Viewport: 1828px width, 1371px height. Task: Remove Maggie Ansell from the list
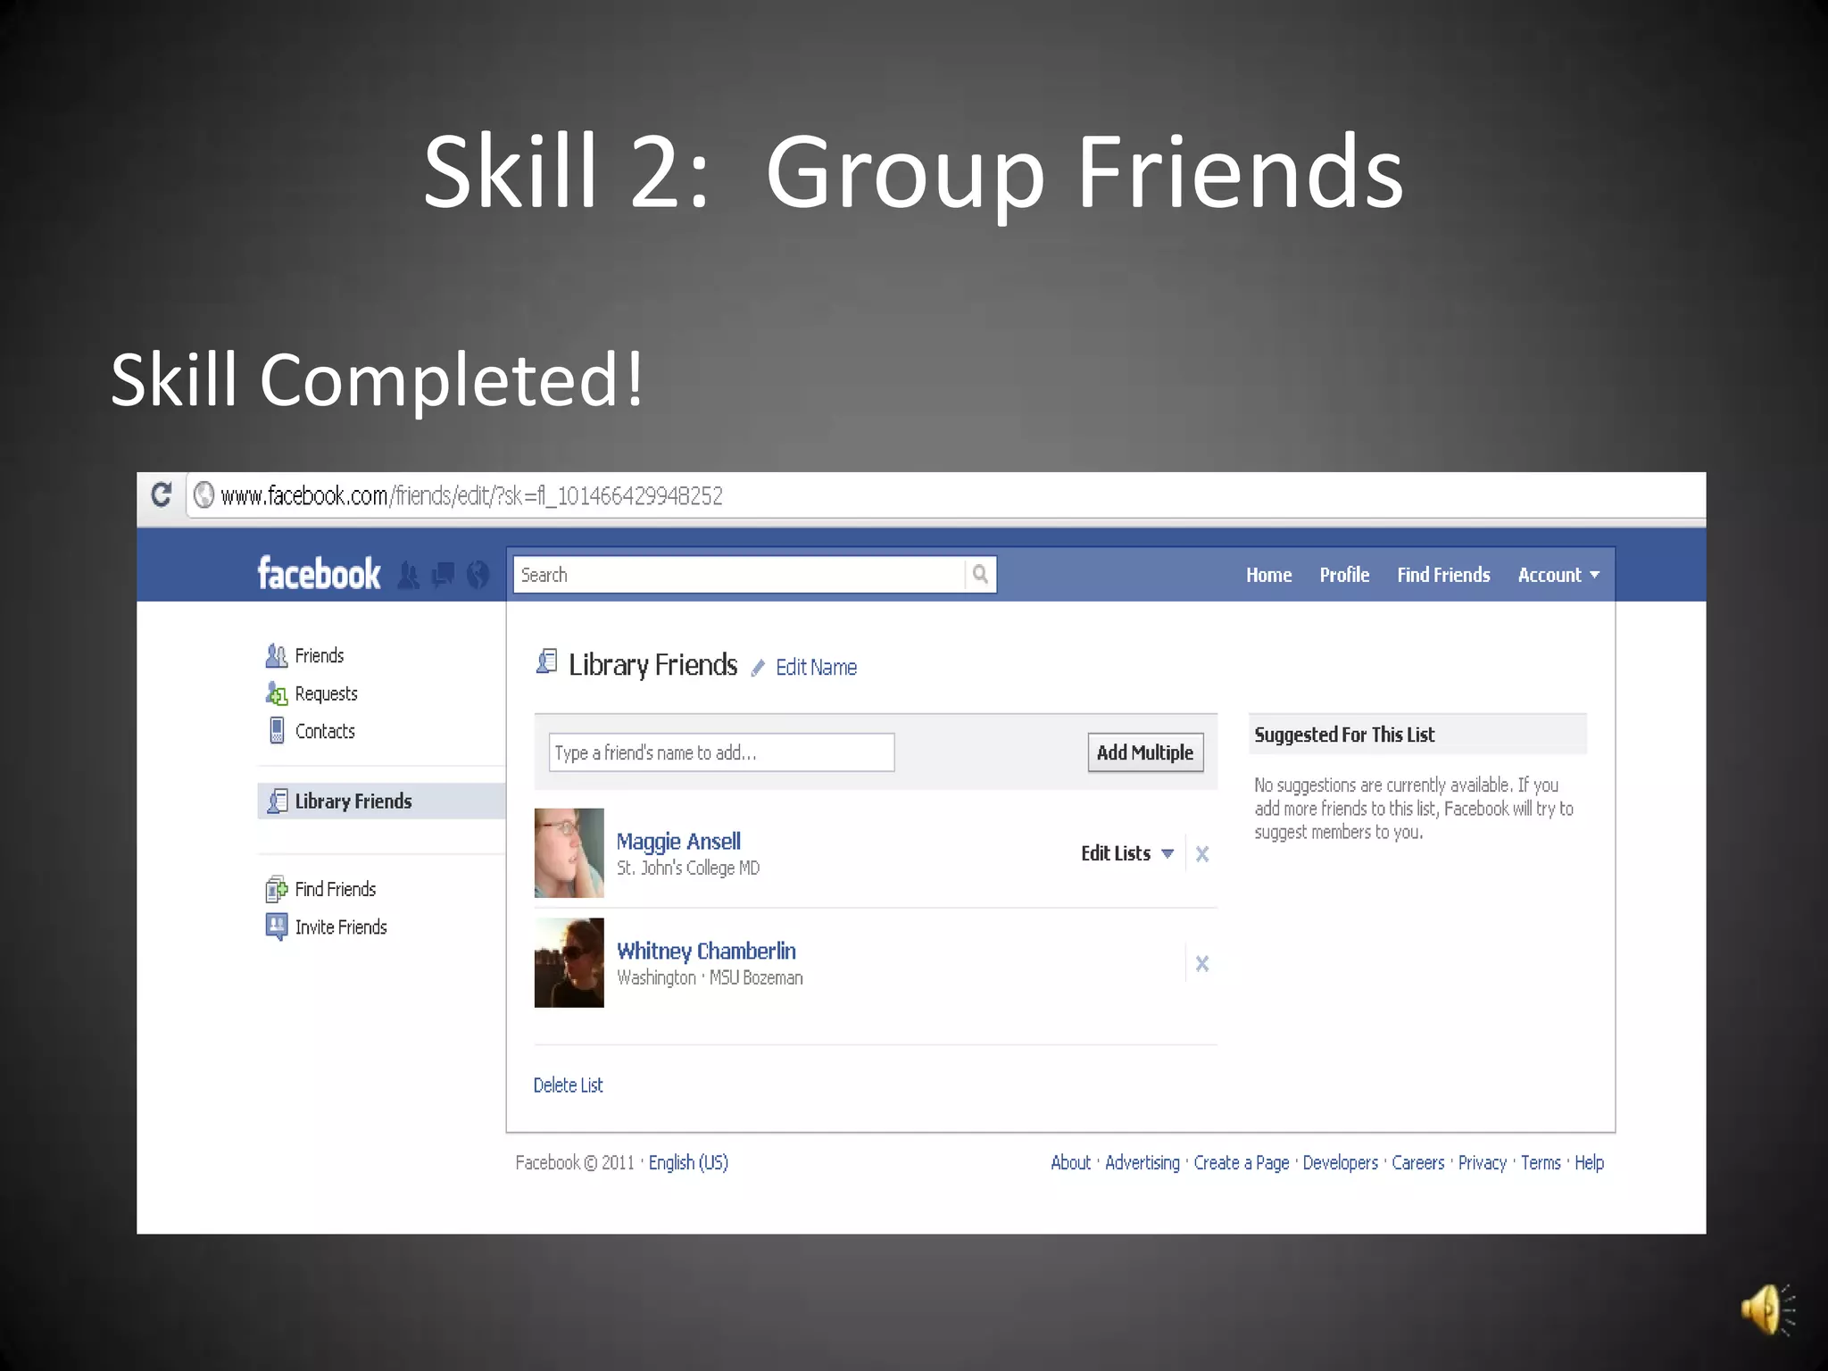click(x=1202, y=854)
